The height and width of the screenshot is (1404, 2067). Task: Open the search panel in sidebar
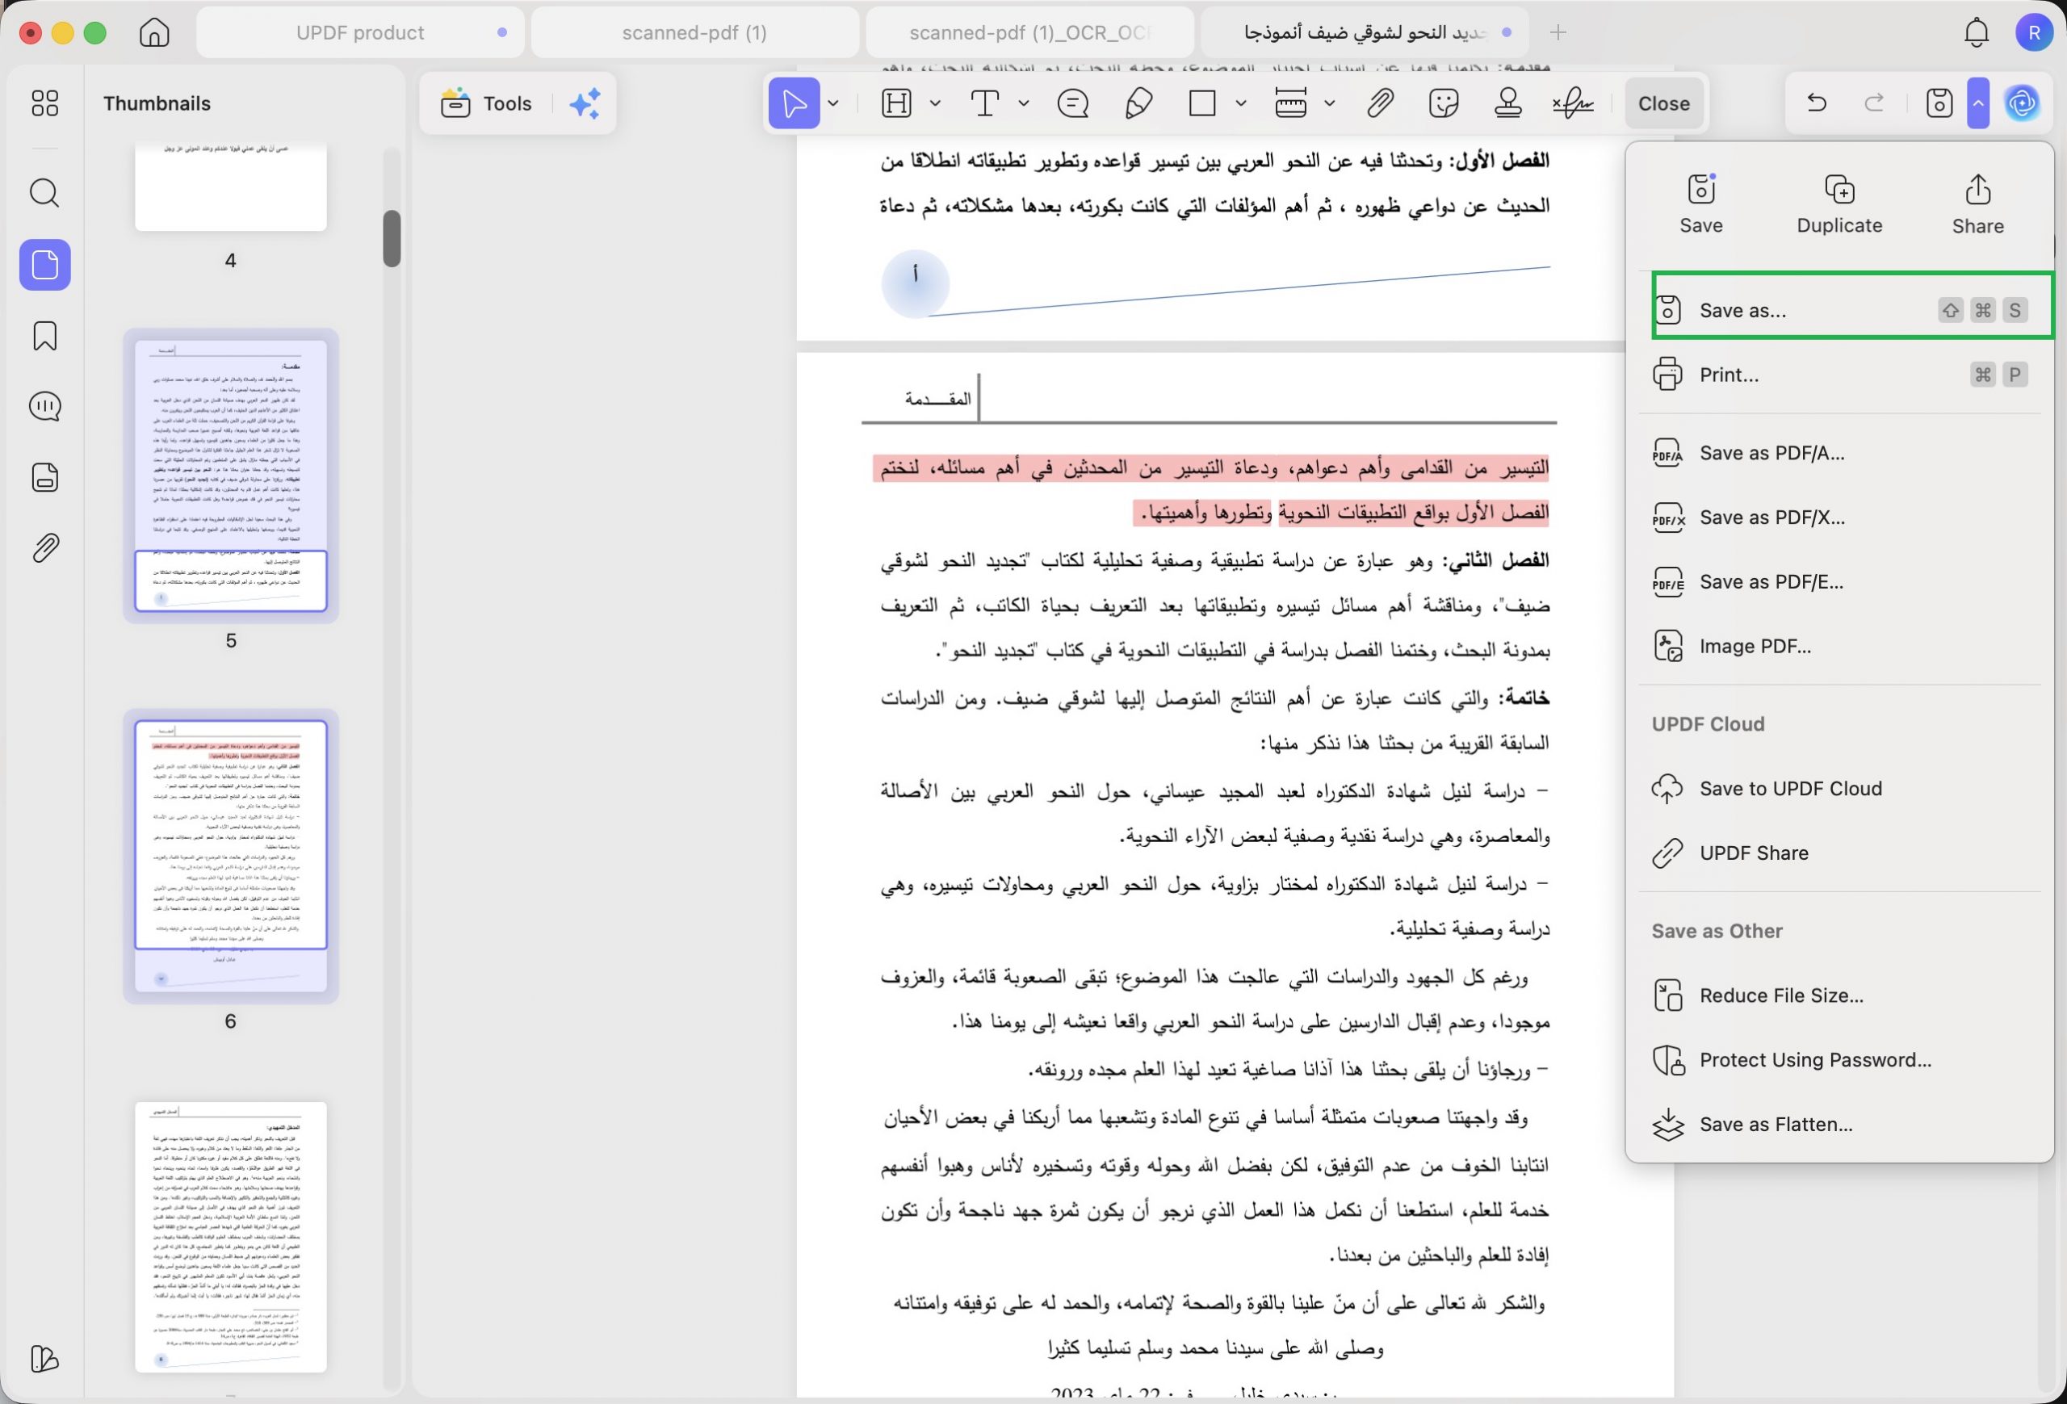44,193
